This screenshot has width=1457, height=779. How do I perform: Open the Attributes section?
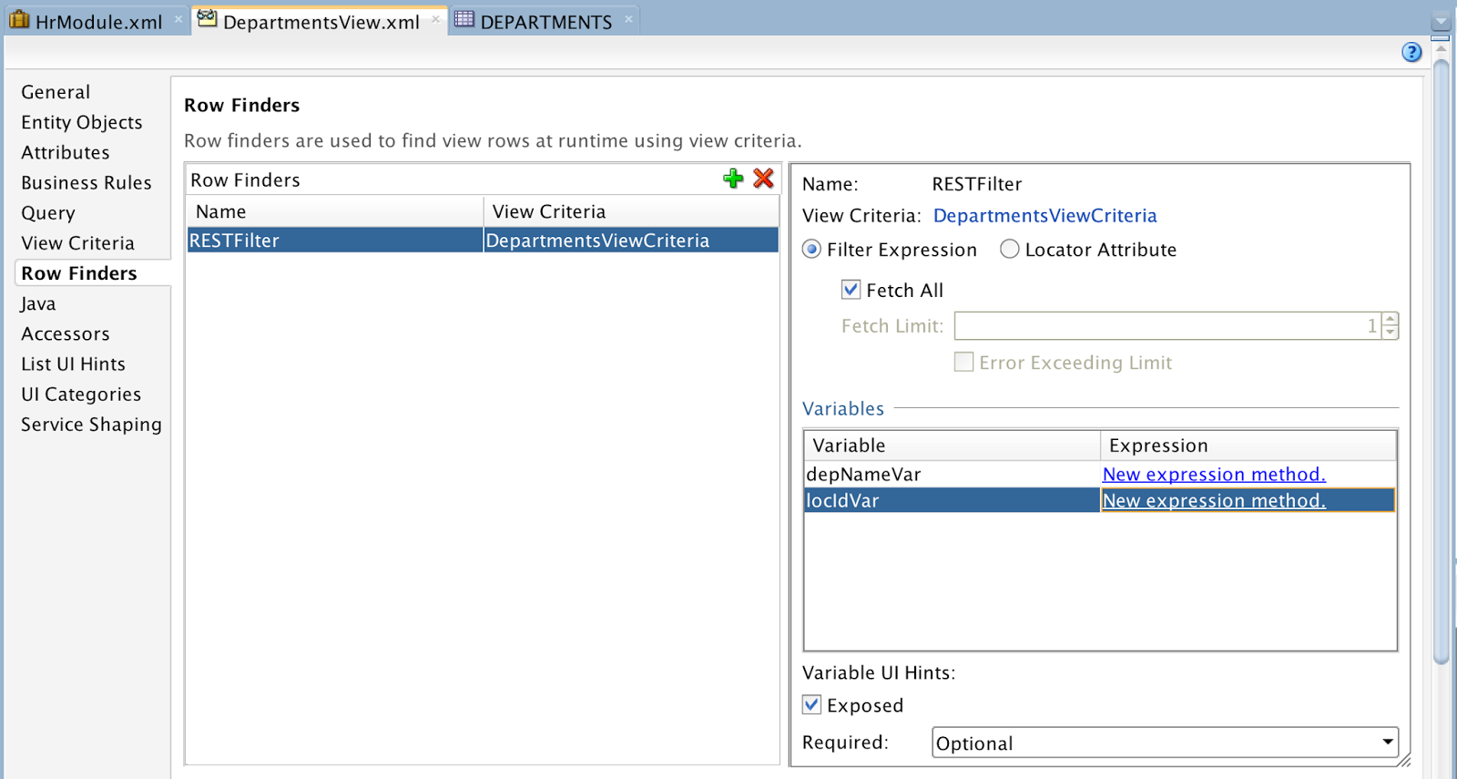pyautogui.click(x=66, y=152)
